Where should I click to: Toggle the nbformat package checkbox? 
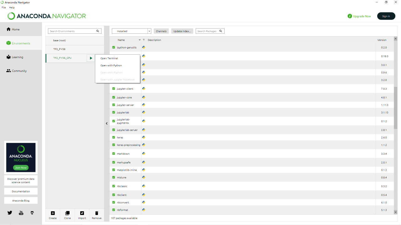pyautogui.click(x=114, y=210)
